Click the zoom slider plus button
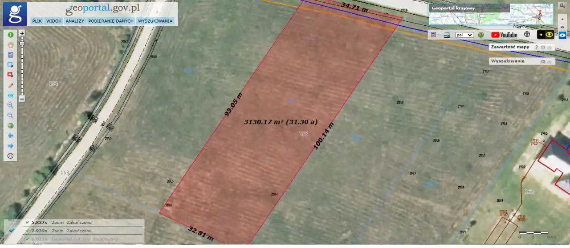Screen dimensions: 570x248 (x=22, y=33)
